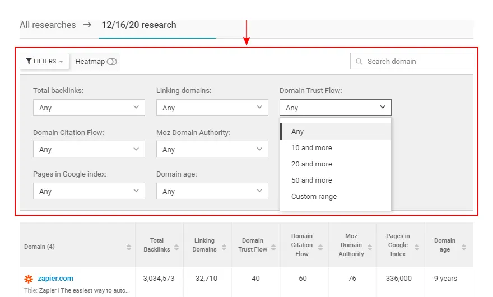Click the '9 years' domain age cell
The height and width of the screenshot is (297, 493).
point(445,279)
